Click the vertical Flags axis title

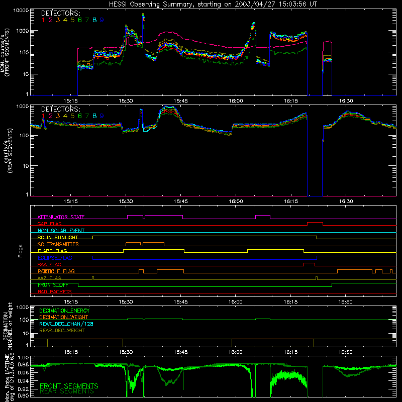(21, 251)
